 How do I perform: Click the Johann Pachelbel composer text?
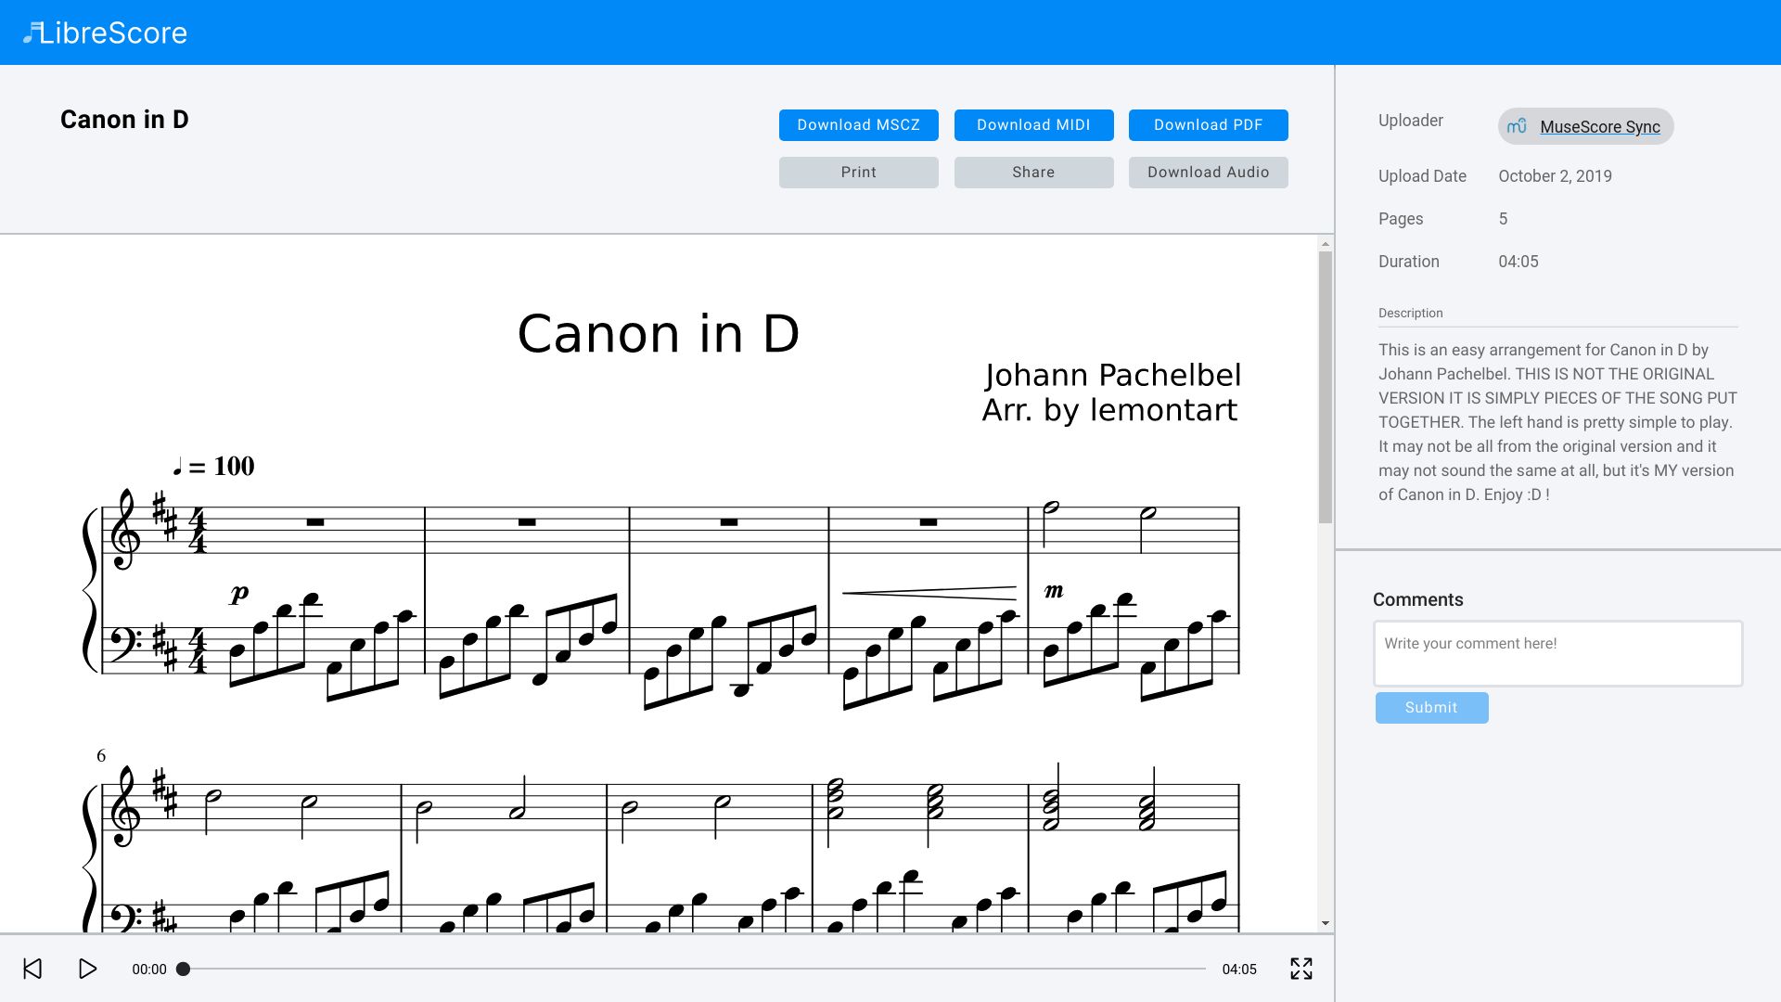[x=1112, y=375]
